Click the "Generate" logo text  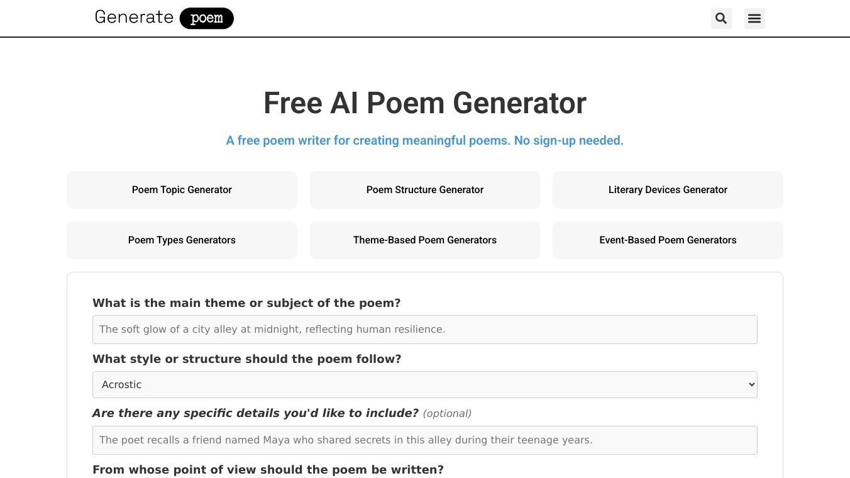tap(134, 17)
